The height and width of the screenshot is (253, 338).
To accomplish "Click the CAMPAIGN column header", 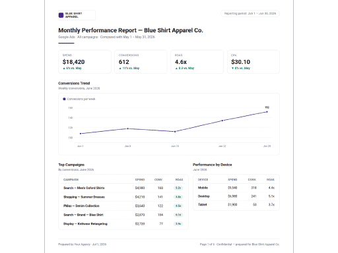I will tap(71, 180).
